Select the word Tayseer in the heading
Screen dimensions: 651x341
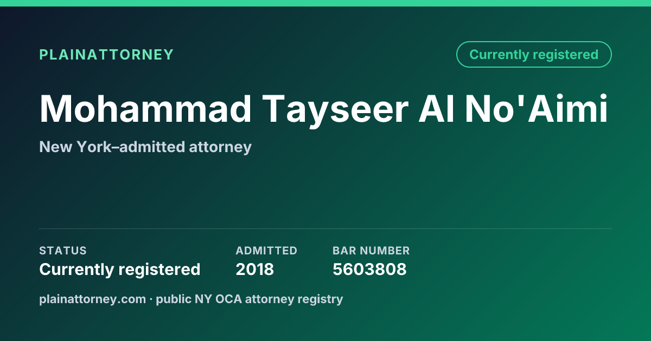coord(335,110)
